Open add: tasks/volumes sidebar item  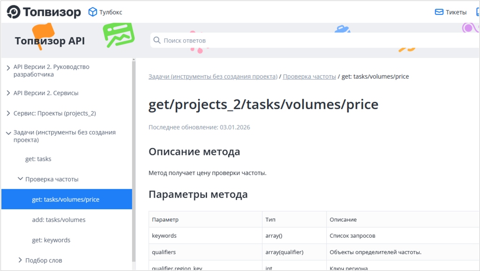coord(59,220)
